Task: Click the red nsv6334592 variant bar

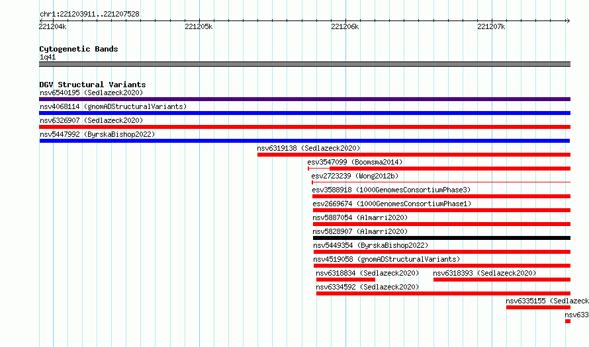Action: 443,293
